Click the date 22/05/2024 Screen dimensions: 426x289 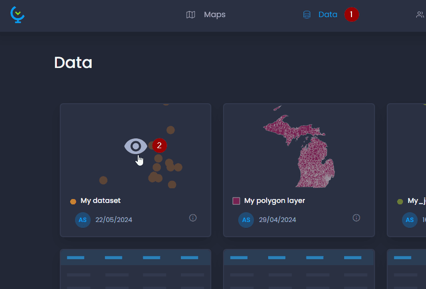pyautogui.click(x=114, y=220)
